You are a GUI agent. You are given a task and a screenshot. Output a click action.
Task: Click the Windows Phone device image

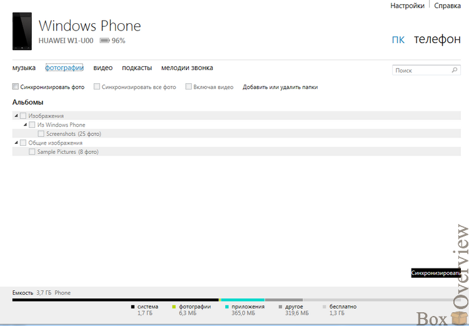point(22,31)
